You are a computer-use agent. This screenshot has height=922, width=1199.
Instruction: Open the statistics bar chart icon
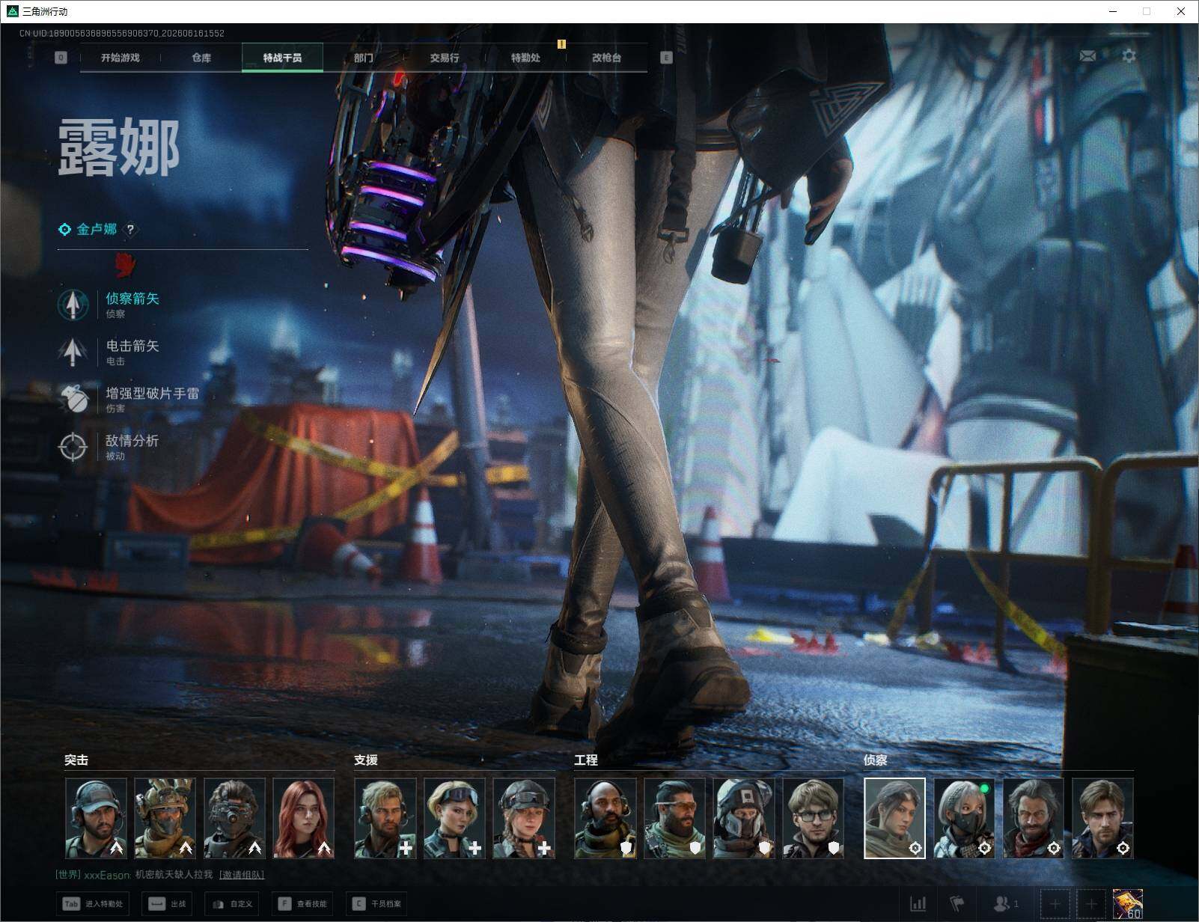click(x=918, y=904)
